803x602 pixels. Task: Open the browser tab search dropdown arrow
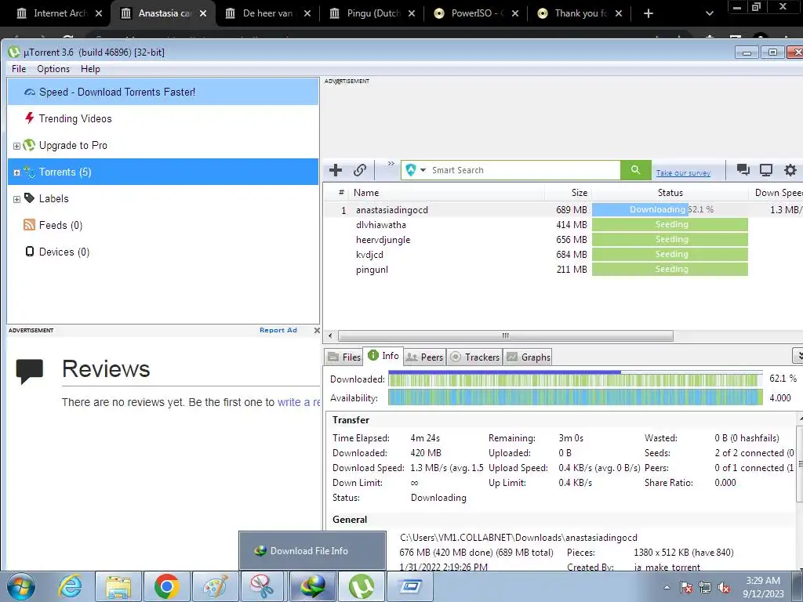tap(709, 14)
